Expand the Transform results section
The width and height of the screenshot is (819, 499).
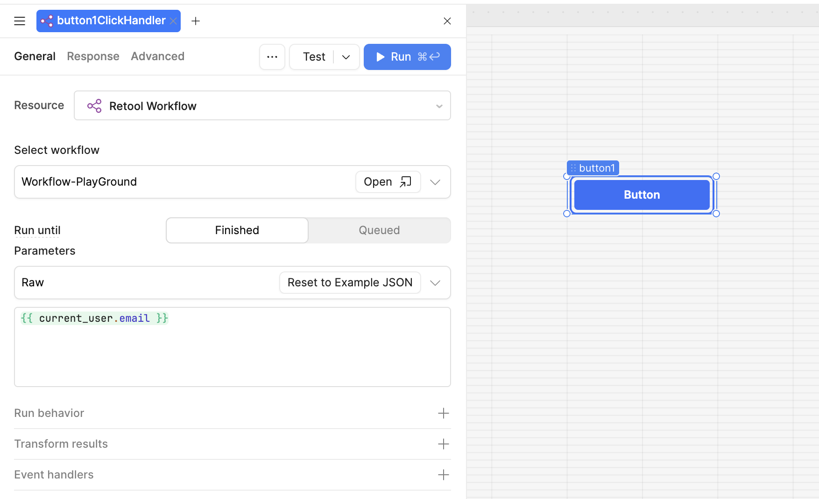pos(443,444)
